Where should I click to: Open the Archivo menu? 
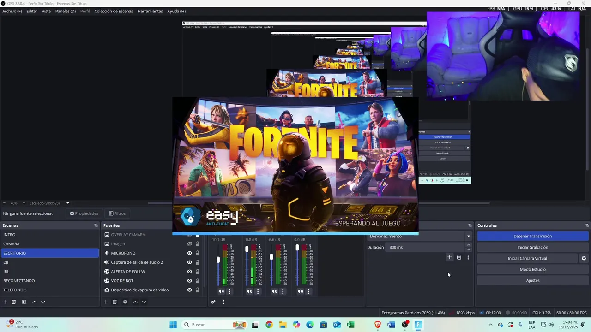click(12, 11)
